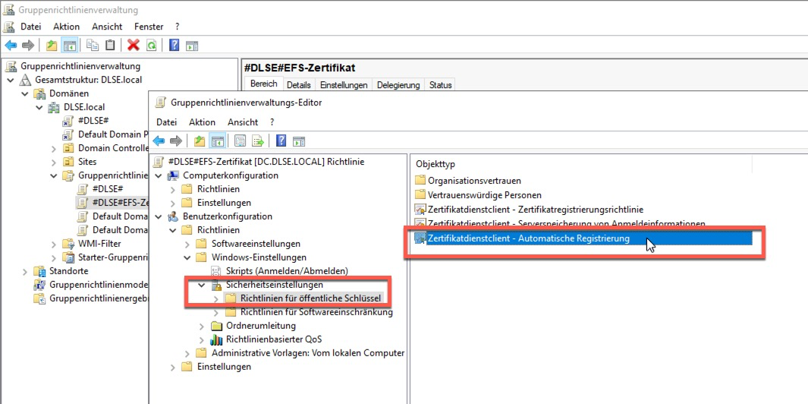Switch to the Einstellungen tab
The image size is (808, 404).
[344, 84]
